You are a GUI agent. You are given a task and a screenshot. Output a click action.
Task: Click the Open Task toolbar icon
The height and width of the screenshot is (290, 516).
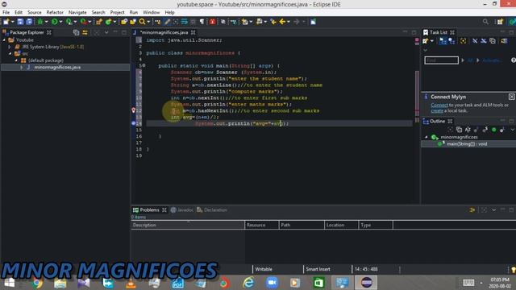133,22
